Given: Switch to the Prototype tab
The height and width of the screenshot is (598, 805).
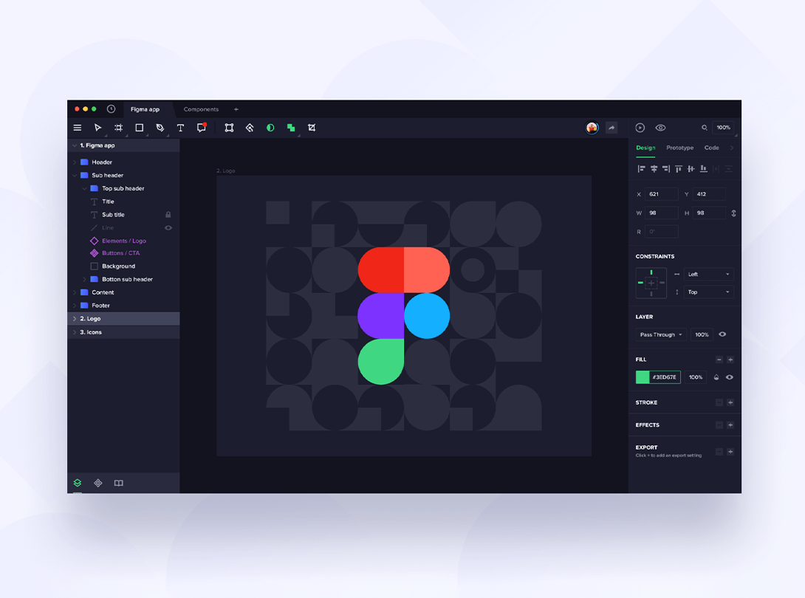Looking at the screenshot, I should click(x=679, y=148).
